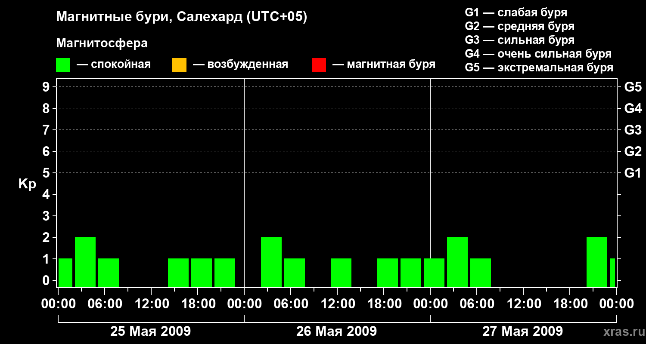
Task: Click the '25 Мая 2009' date label
Action: tap(151, 332)
